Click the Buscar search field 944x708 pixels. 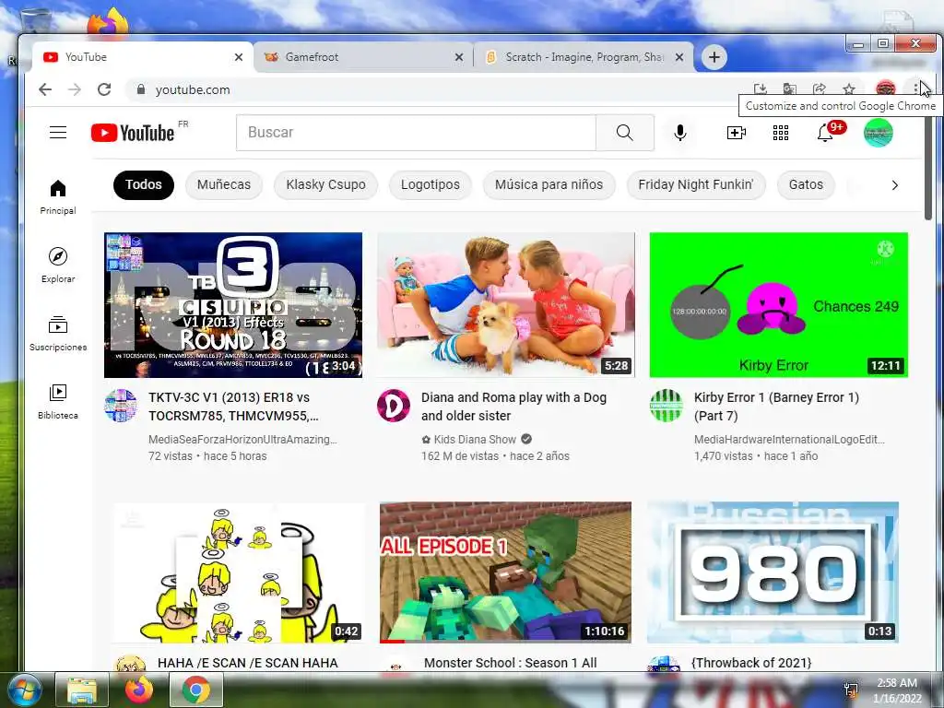click(x=416, y=133)
